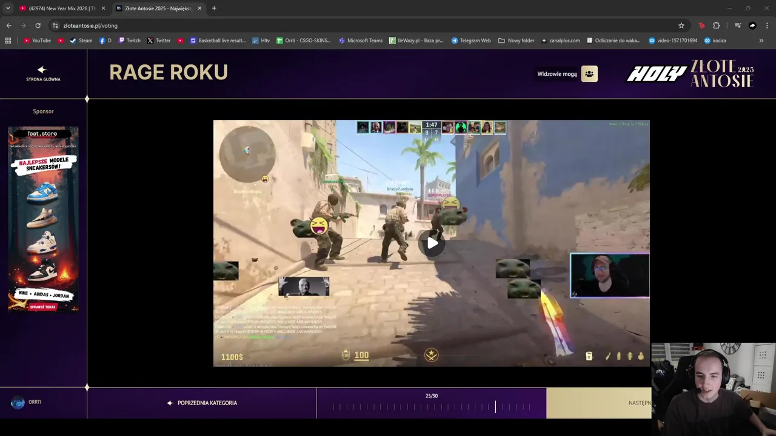Open the extensions puzzle icon
Image resolution: width=776 pixels, height=436 pixels.
coord(717,25)
